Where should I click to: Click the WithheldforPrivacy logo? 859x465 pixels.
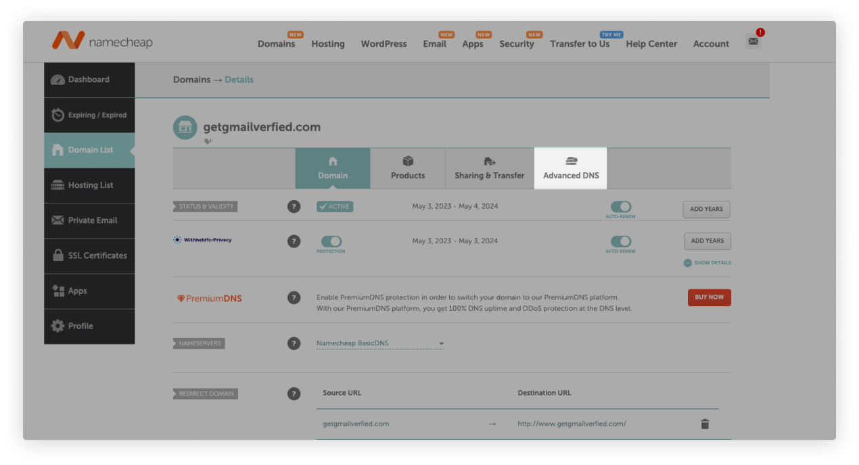202,240
